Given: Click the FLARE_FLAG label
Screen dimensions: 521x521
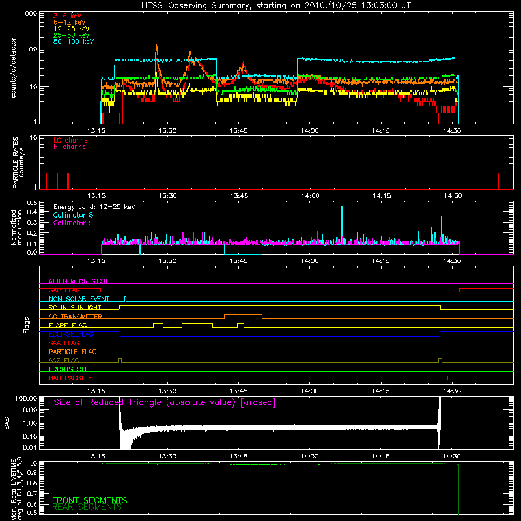Looking at the screenshot, I should click(x=68, y=325).
